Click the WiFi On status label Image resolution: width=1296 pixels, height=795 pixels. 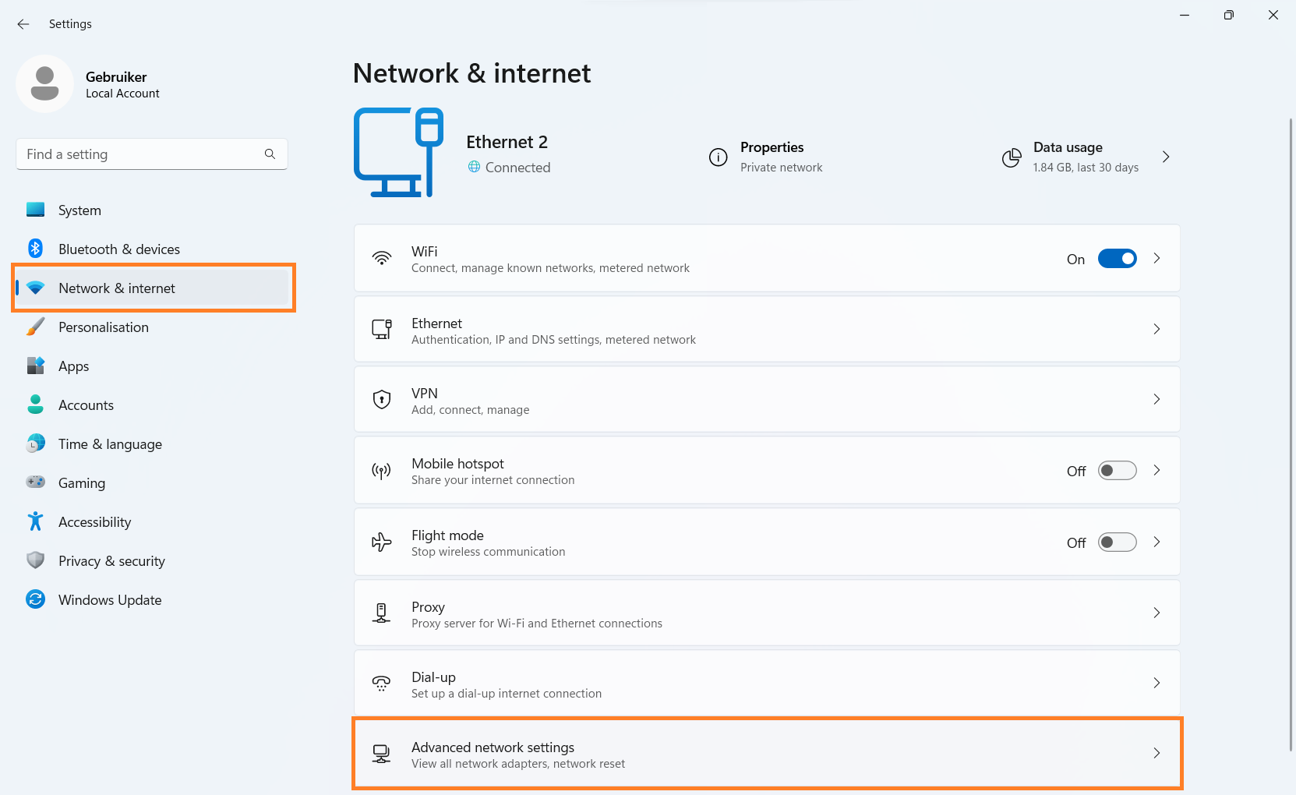tap(1075, 260)
